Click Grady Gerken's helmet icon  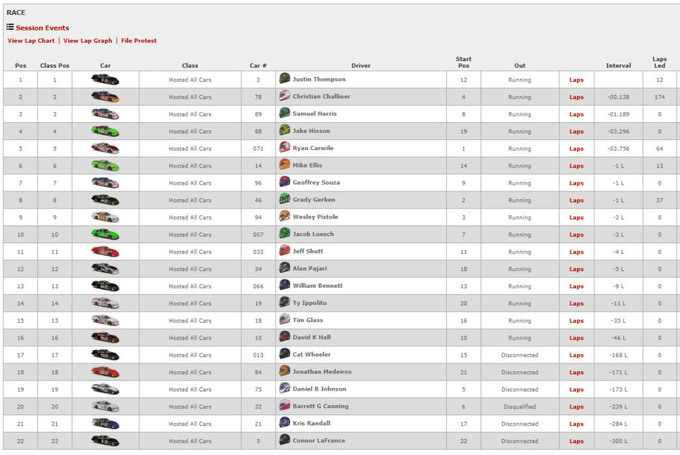[x=285, y=199]
